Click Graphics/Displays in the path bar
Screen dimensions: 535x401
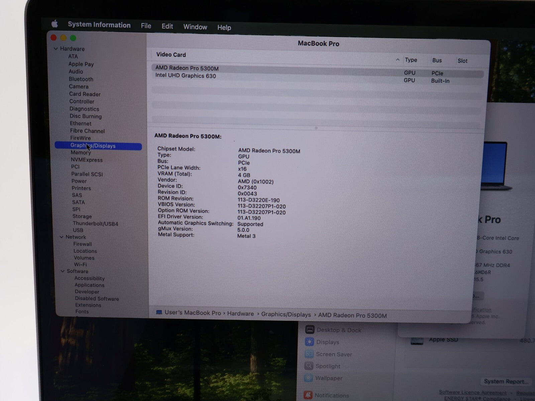[286, 314]
